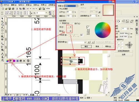Click the 中间点 midpoint slider track
139x102 pixels.
pos(74,35)
